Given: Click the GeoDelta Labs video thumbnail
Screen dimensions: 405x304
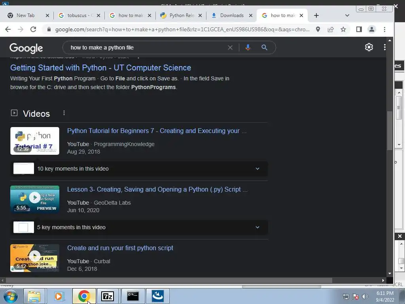Looking at the screenshot, I should [35, 199].
